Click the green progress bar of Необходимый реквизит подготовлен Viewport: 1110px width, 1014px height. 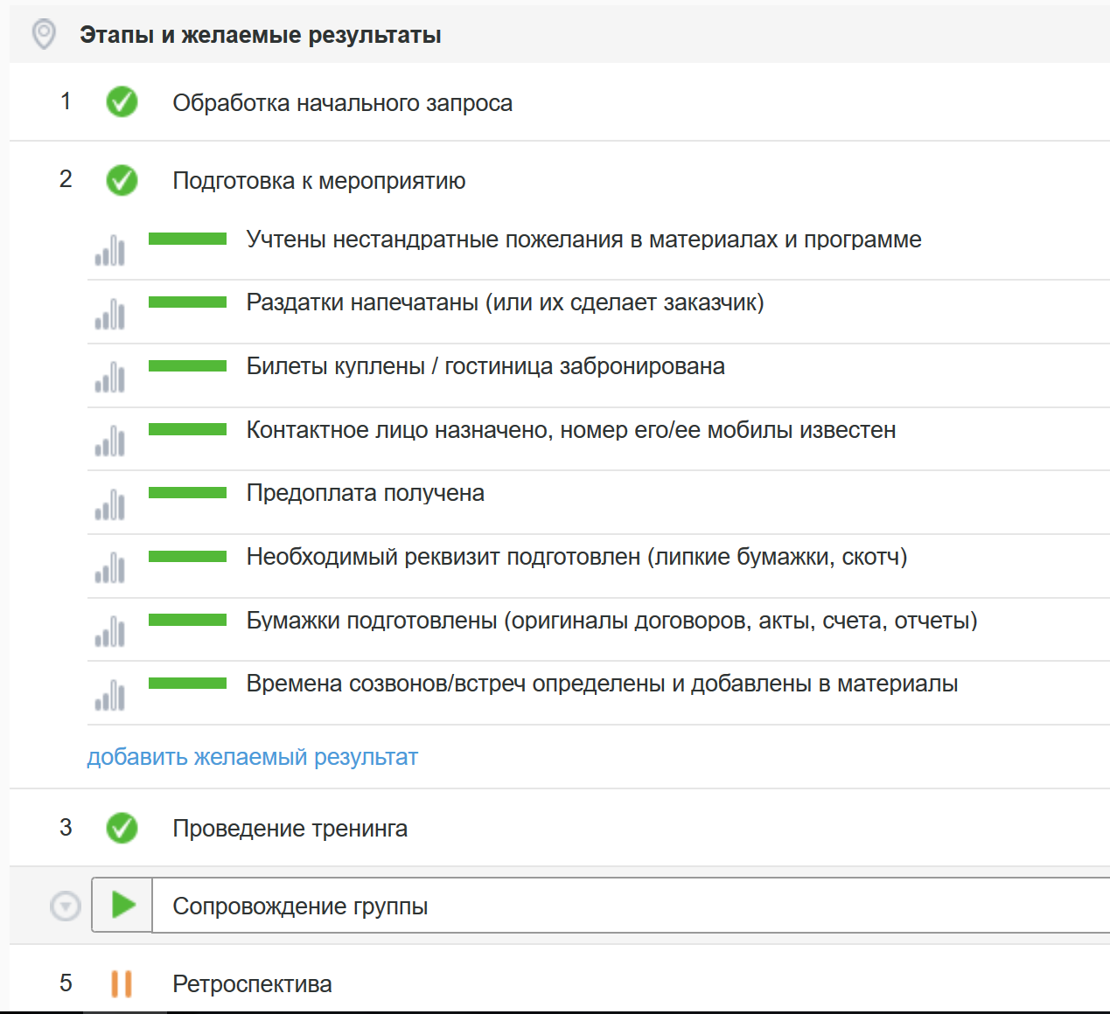187,556
